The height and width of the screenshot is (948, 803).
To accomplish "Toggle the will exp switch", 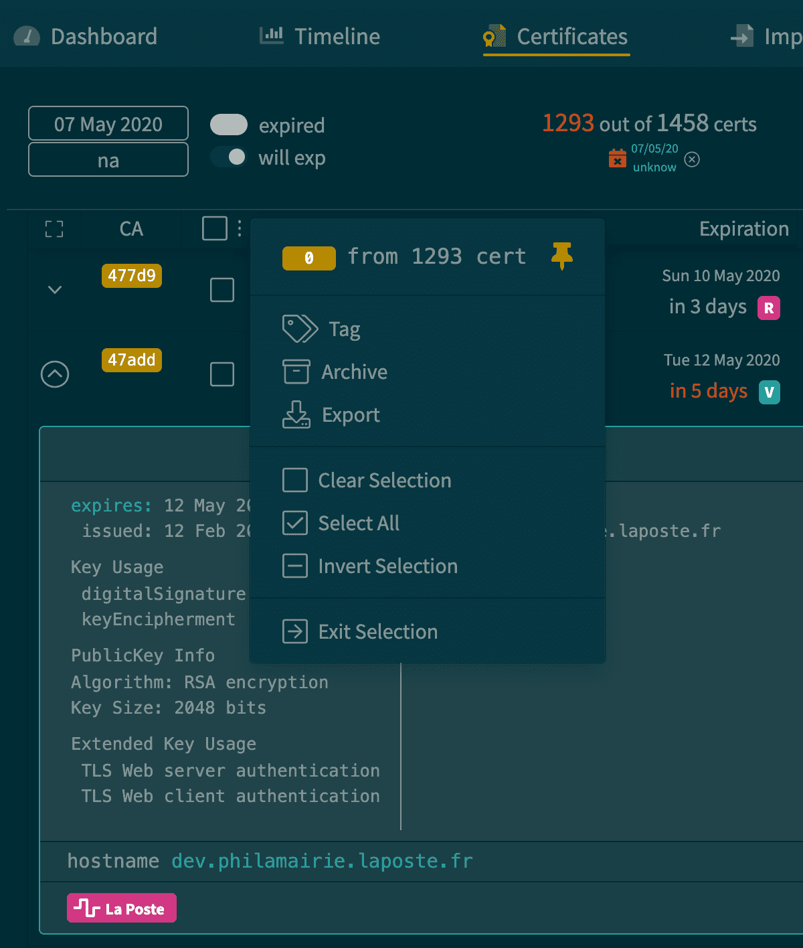I will click(x=229, y=157).
